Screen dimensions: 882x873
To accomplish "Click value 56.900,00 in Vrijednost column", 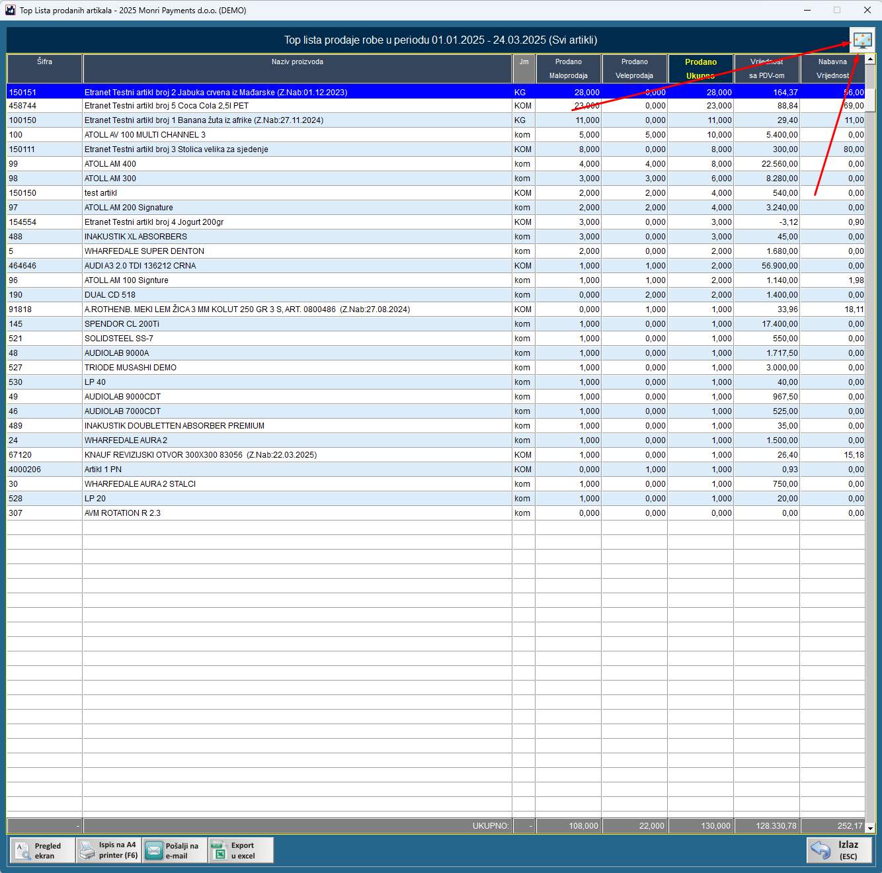I will click(x=780, y=266).
